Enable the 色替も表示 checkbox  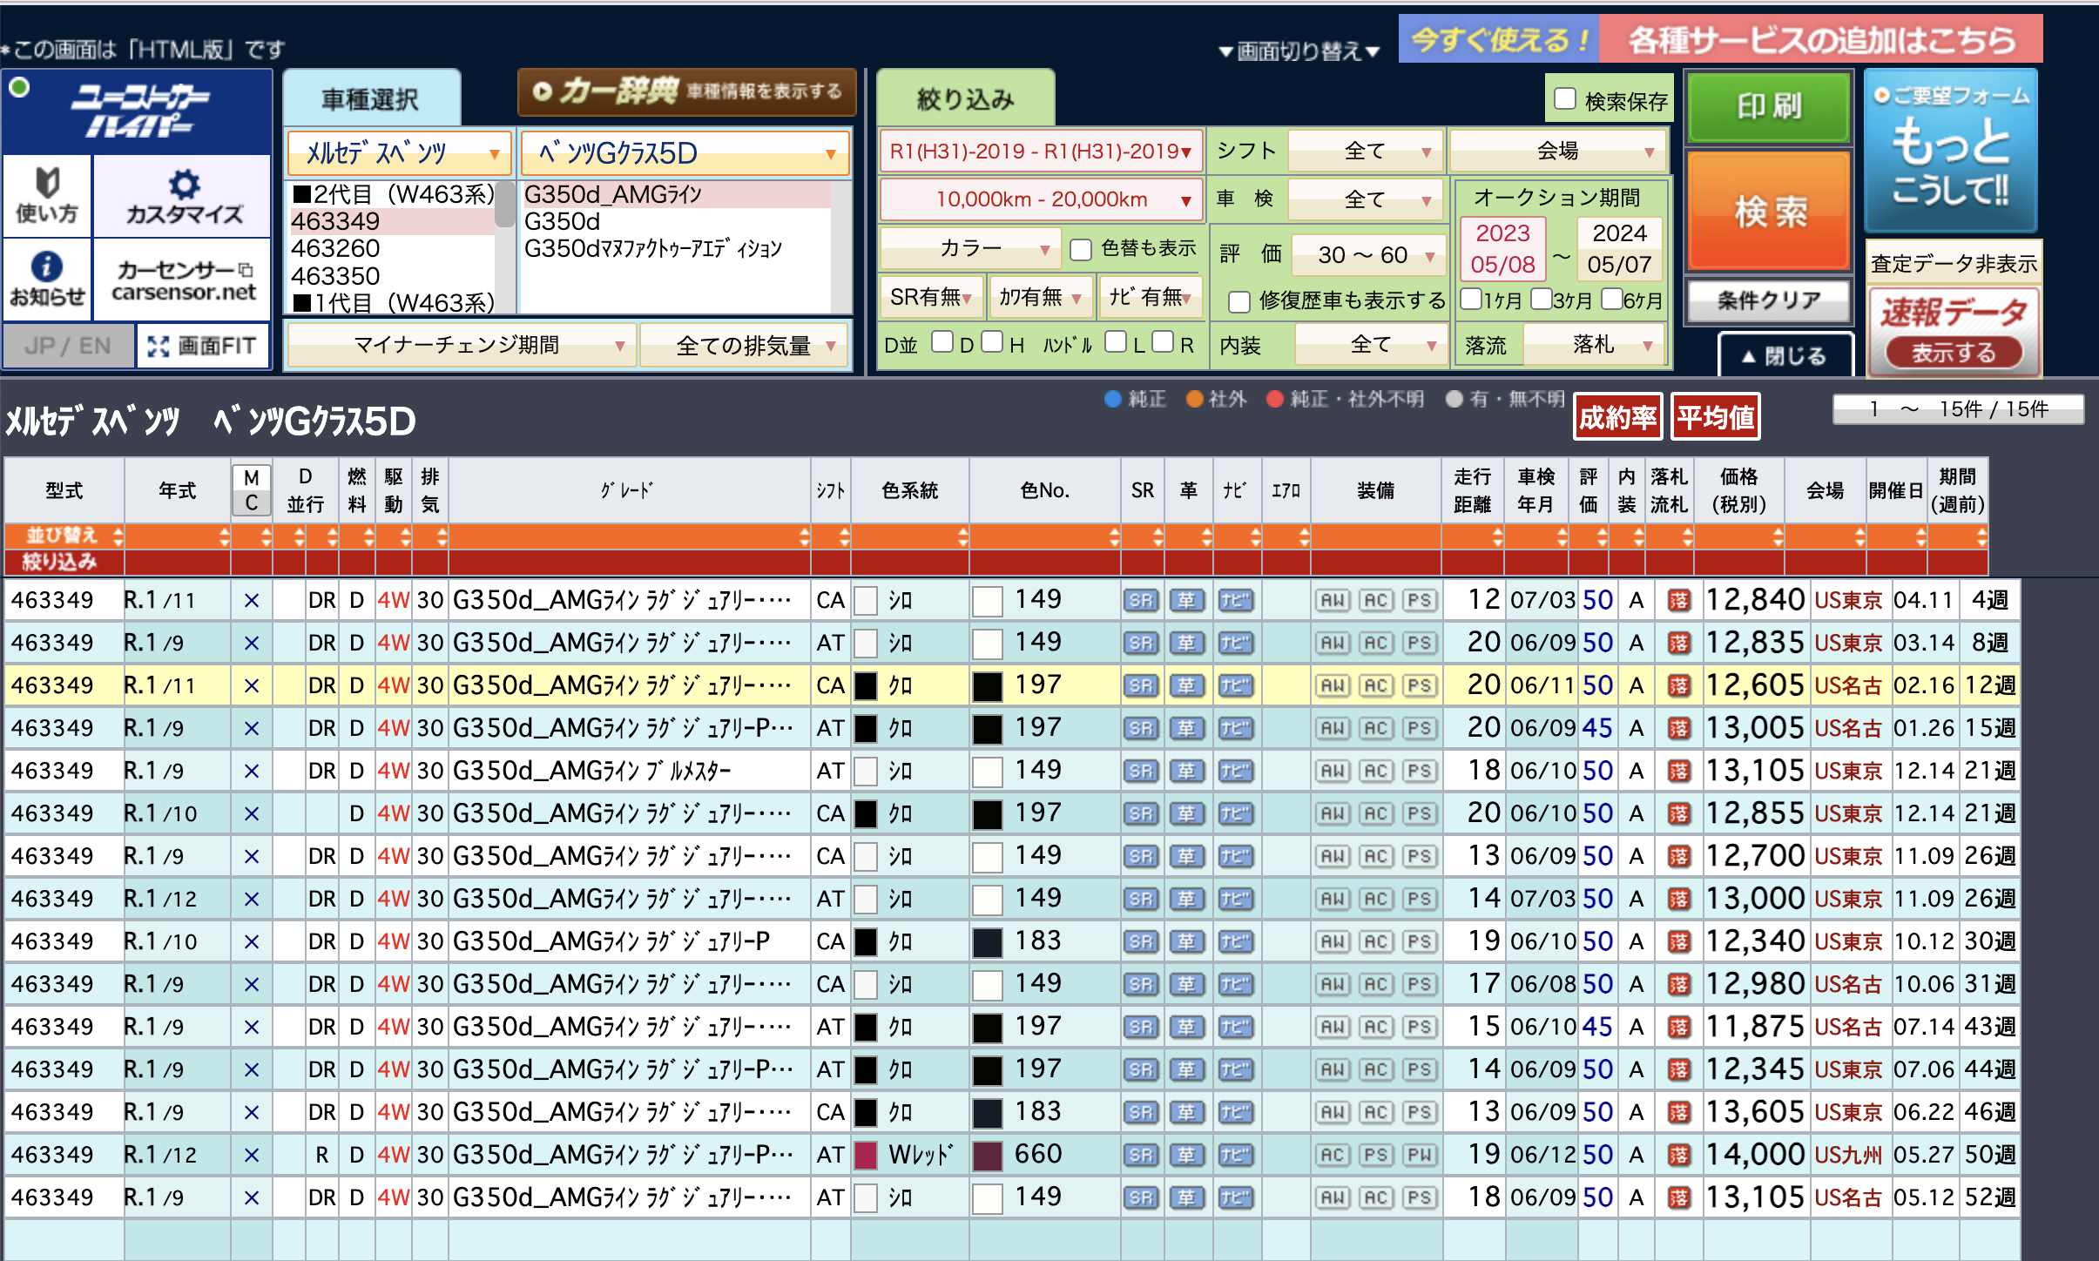(1081, 249)
